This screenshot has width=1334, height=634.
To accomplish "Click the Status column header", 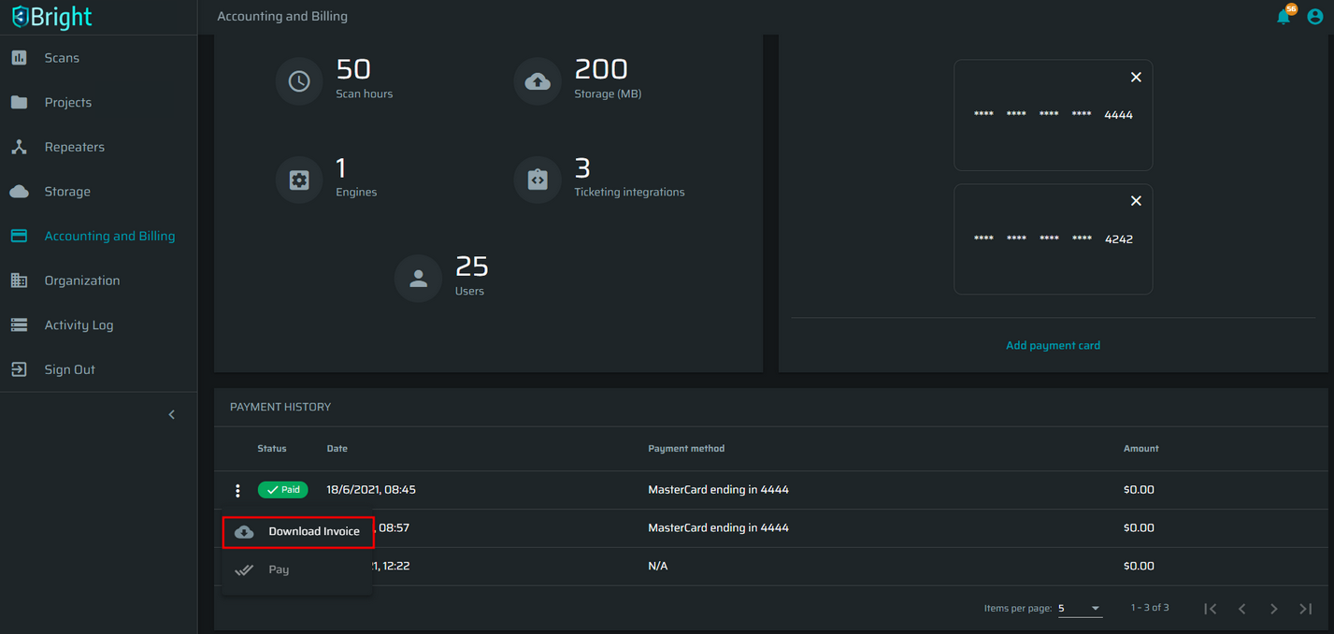I will point(272,449).
